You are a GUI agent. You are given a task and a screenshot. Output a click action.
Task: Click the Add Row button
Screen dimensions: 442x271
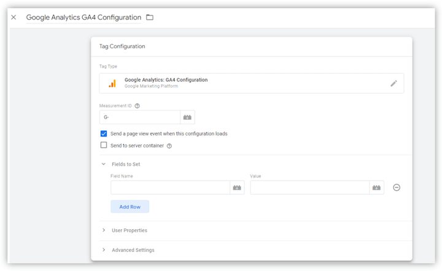[x=130, y=206]
